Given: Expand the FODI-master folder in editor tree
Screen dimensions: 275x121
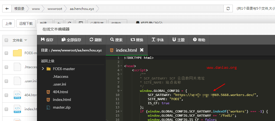Looking at the screenshot, I should [x=43, y=69].
